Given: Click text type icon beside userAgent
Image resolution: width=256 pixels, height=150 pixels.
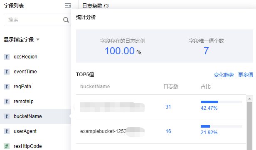Looking at the screenshot, I should (x=7, y=131).
